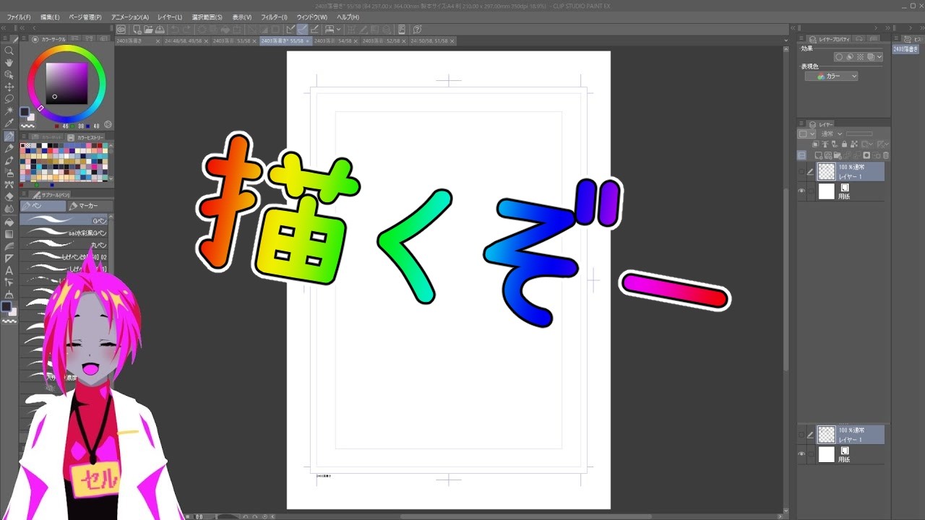Toggle border effect circle icon
925x520 pixels.
(x=839, y=57)
